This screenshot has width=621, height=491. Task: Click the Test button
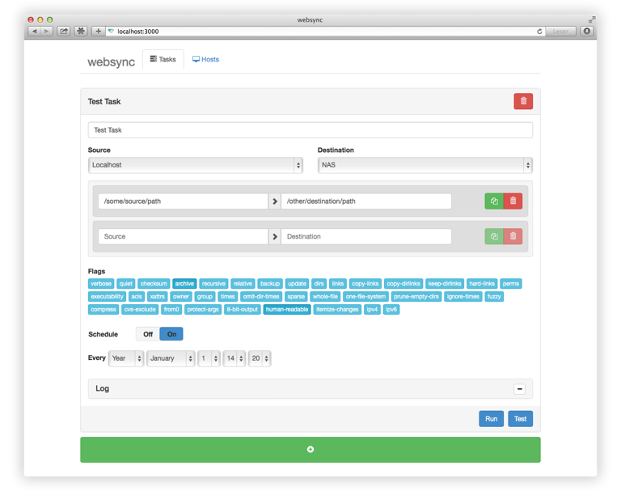coord(520,418)
